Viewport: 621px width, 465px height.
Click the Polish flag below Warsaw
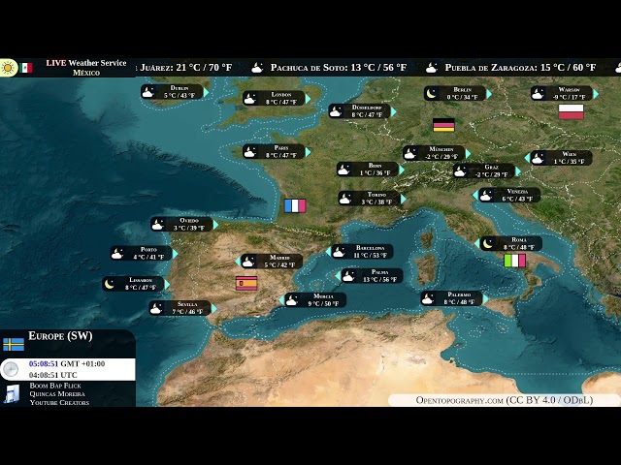(571, 112)
